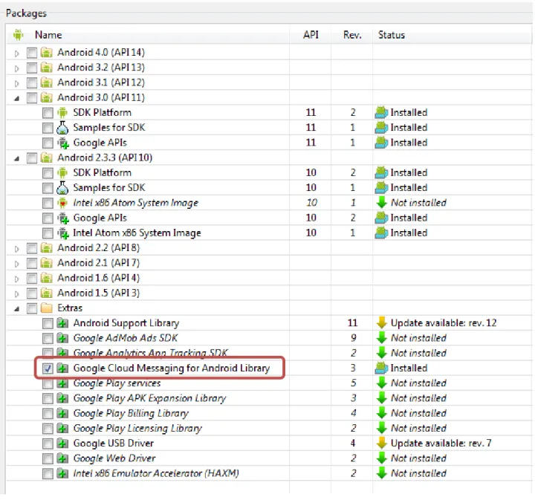The image size is (535, 500).
Task: Enable Google Play Licensing Library checkbox
Action: [x=48, y=428]
